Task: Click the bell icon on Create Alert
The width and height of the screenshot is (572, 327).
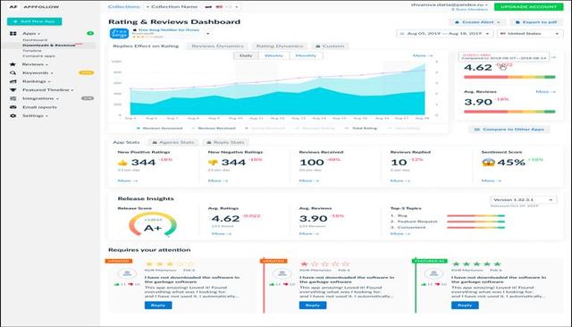Action: [457, 22]
